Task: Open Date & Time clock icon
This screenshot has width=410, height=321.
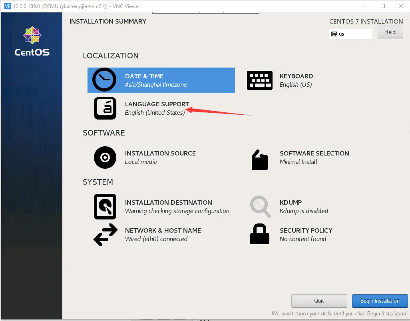Action: (104, 80)
